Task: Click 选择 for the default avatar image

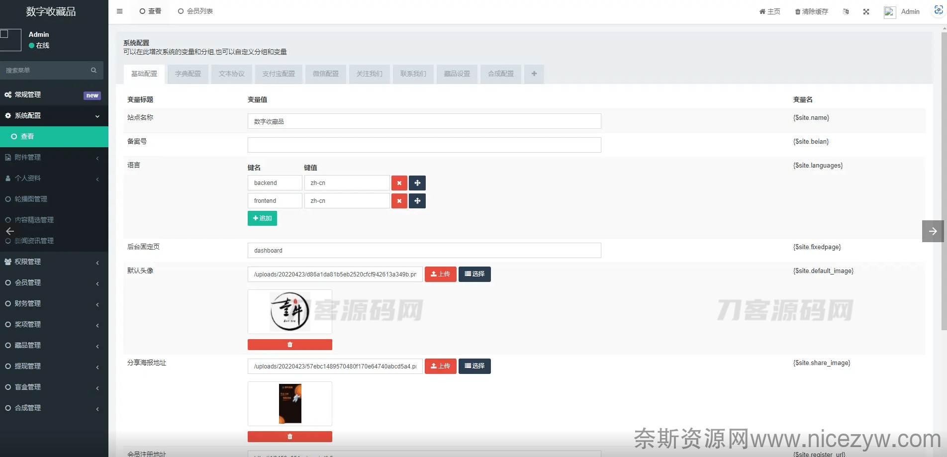Action: click(x=474, y=274)
